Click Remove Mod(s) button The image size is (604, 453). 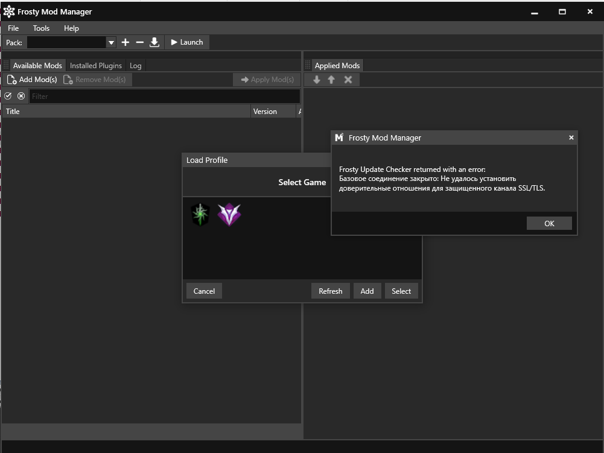tap(95, 80)
